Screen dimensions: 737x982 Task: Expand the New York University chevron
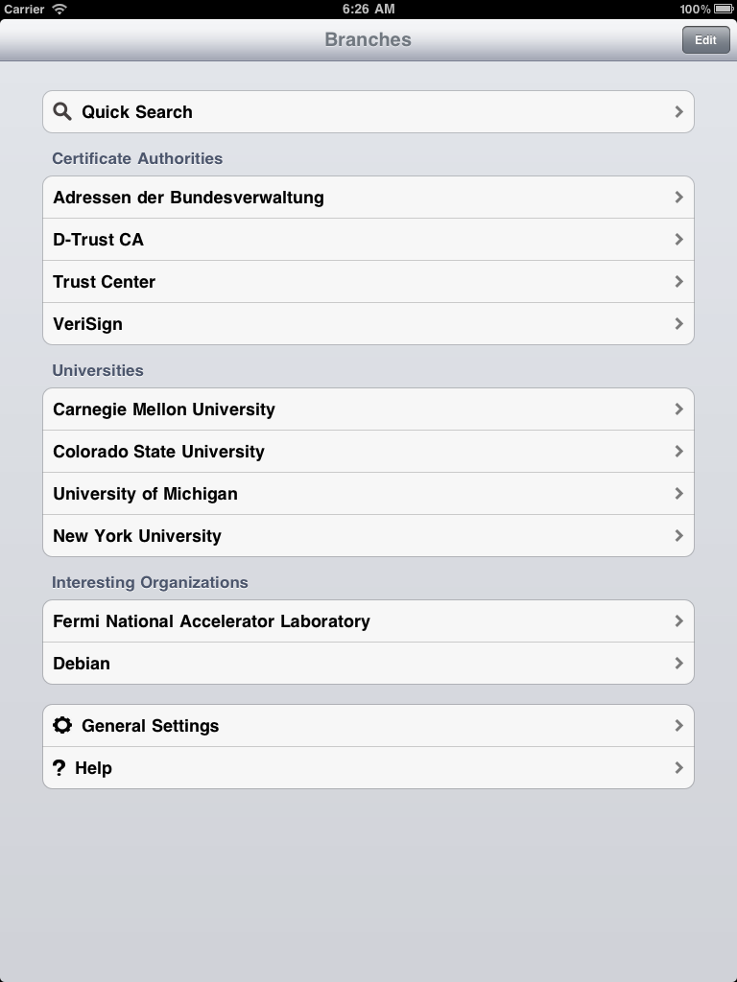coord(678,535)
